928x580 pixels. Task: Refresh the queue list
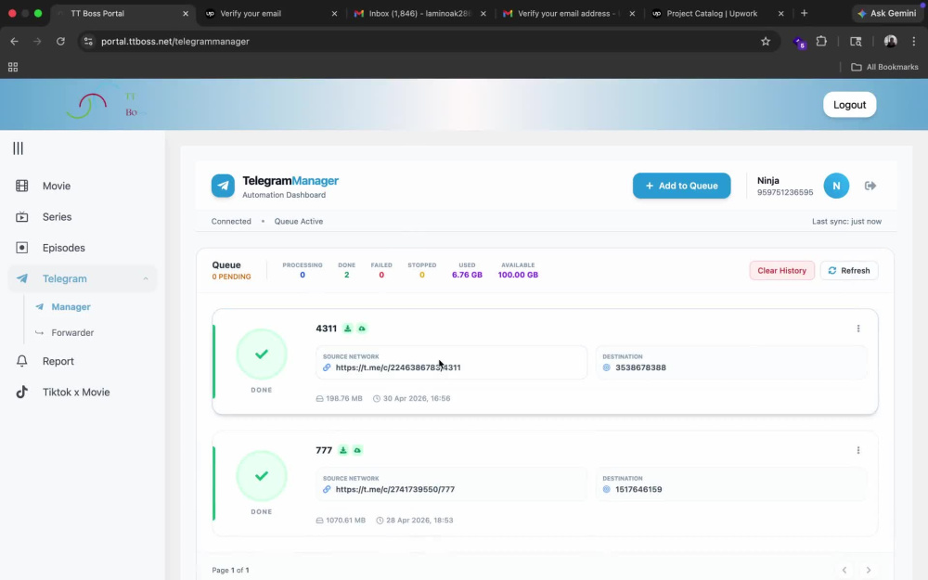tap(849, 270)
